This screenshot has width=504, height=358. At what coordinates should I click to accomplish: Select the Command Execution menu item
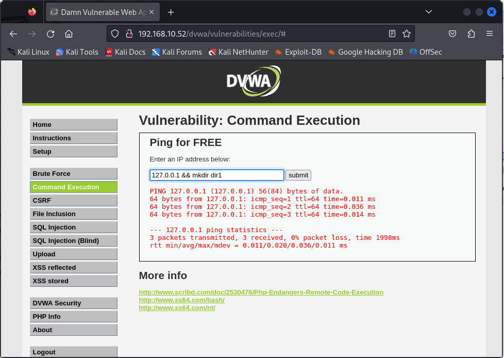coord(74,187)
